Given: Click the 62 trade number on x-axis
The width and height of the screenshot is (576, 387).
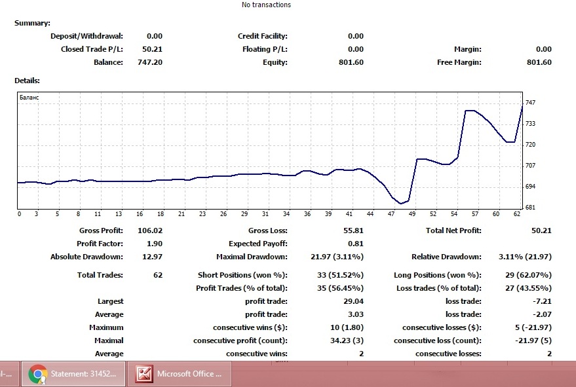Looking at the screenshot, I should point(517,214).
